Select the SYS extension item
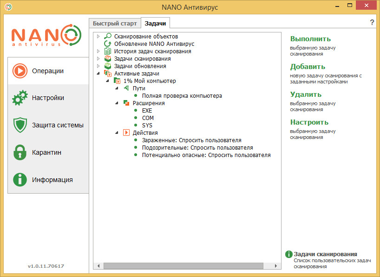 tap(147, 125)
